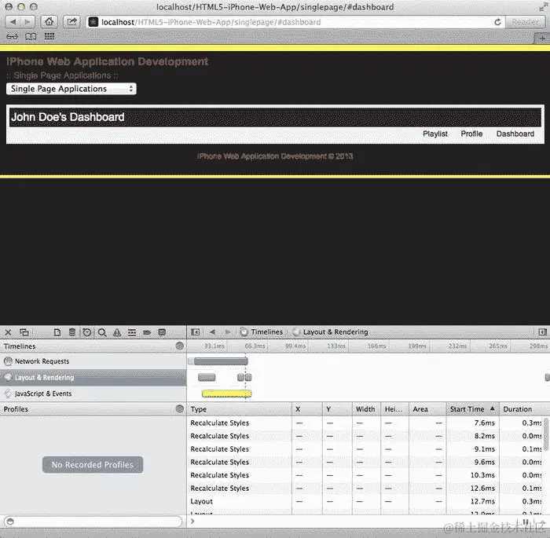Click the yellow JavaScript events timeline bar
The image size is (550, 538).
pyautogui.click(x=226, y=393)
